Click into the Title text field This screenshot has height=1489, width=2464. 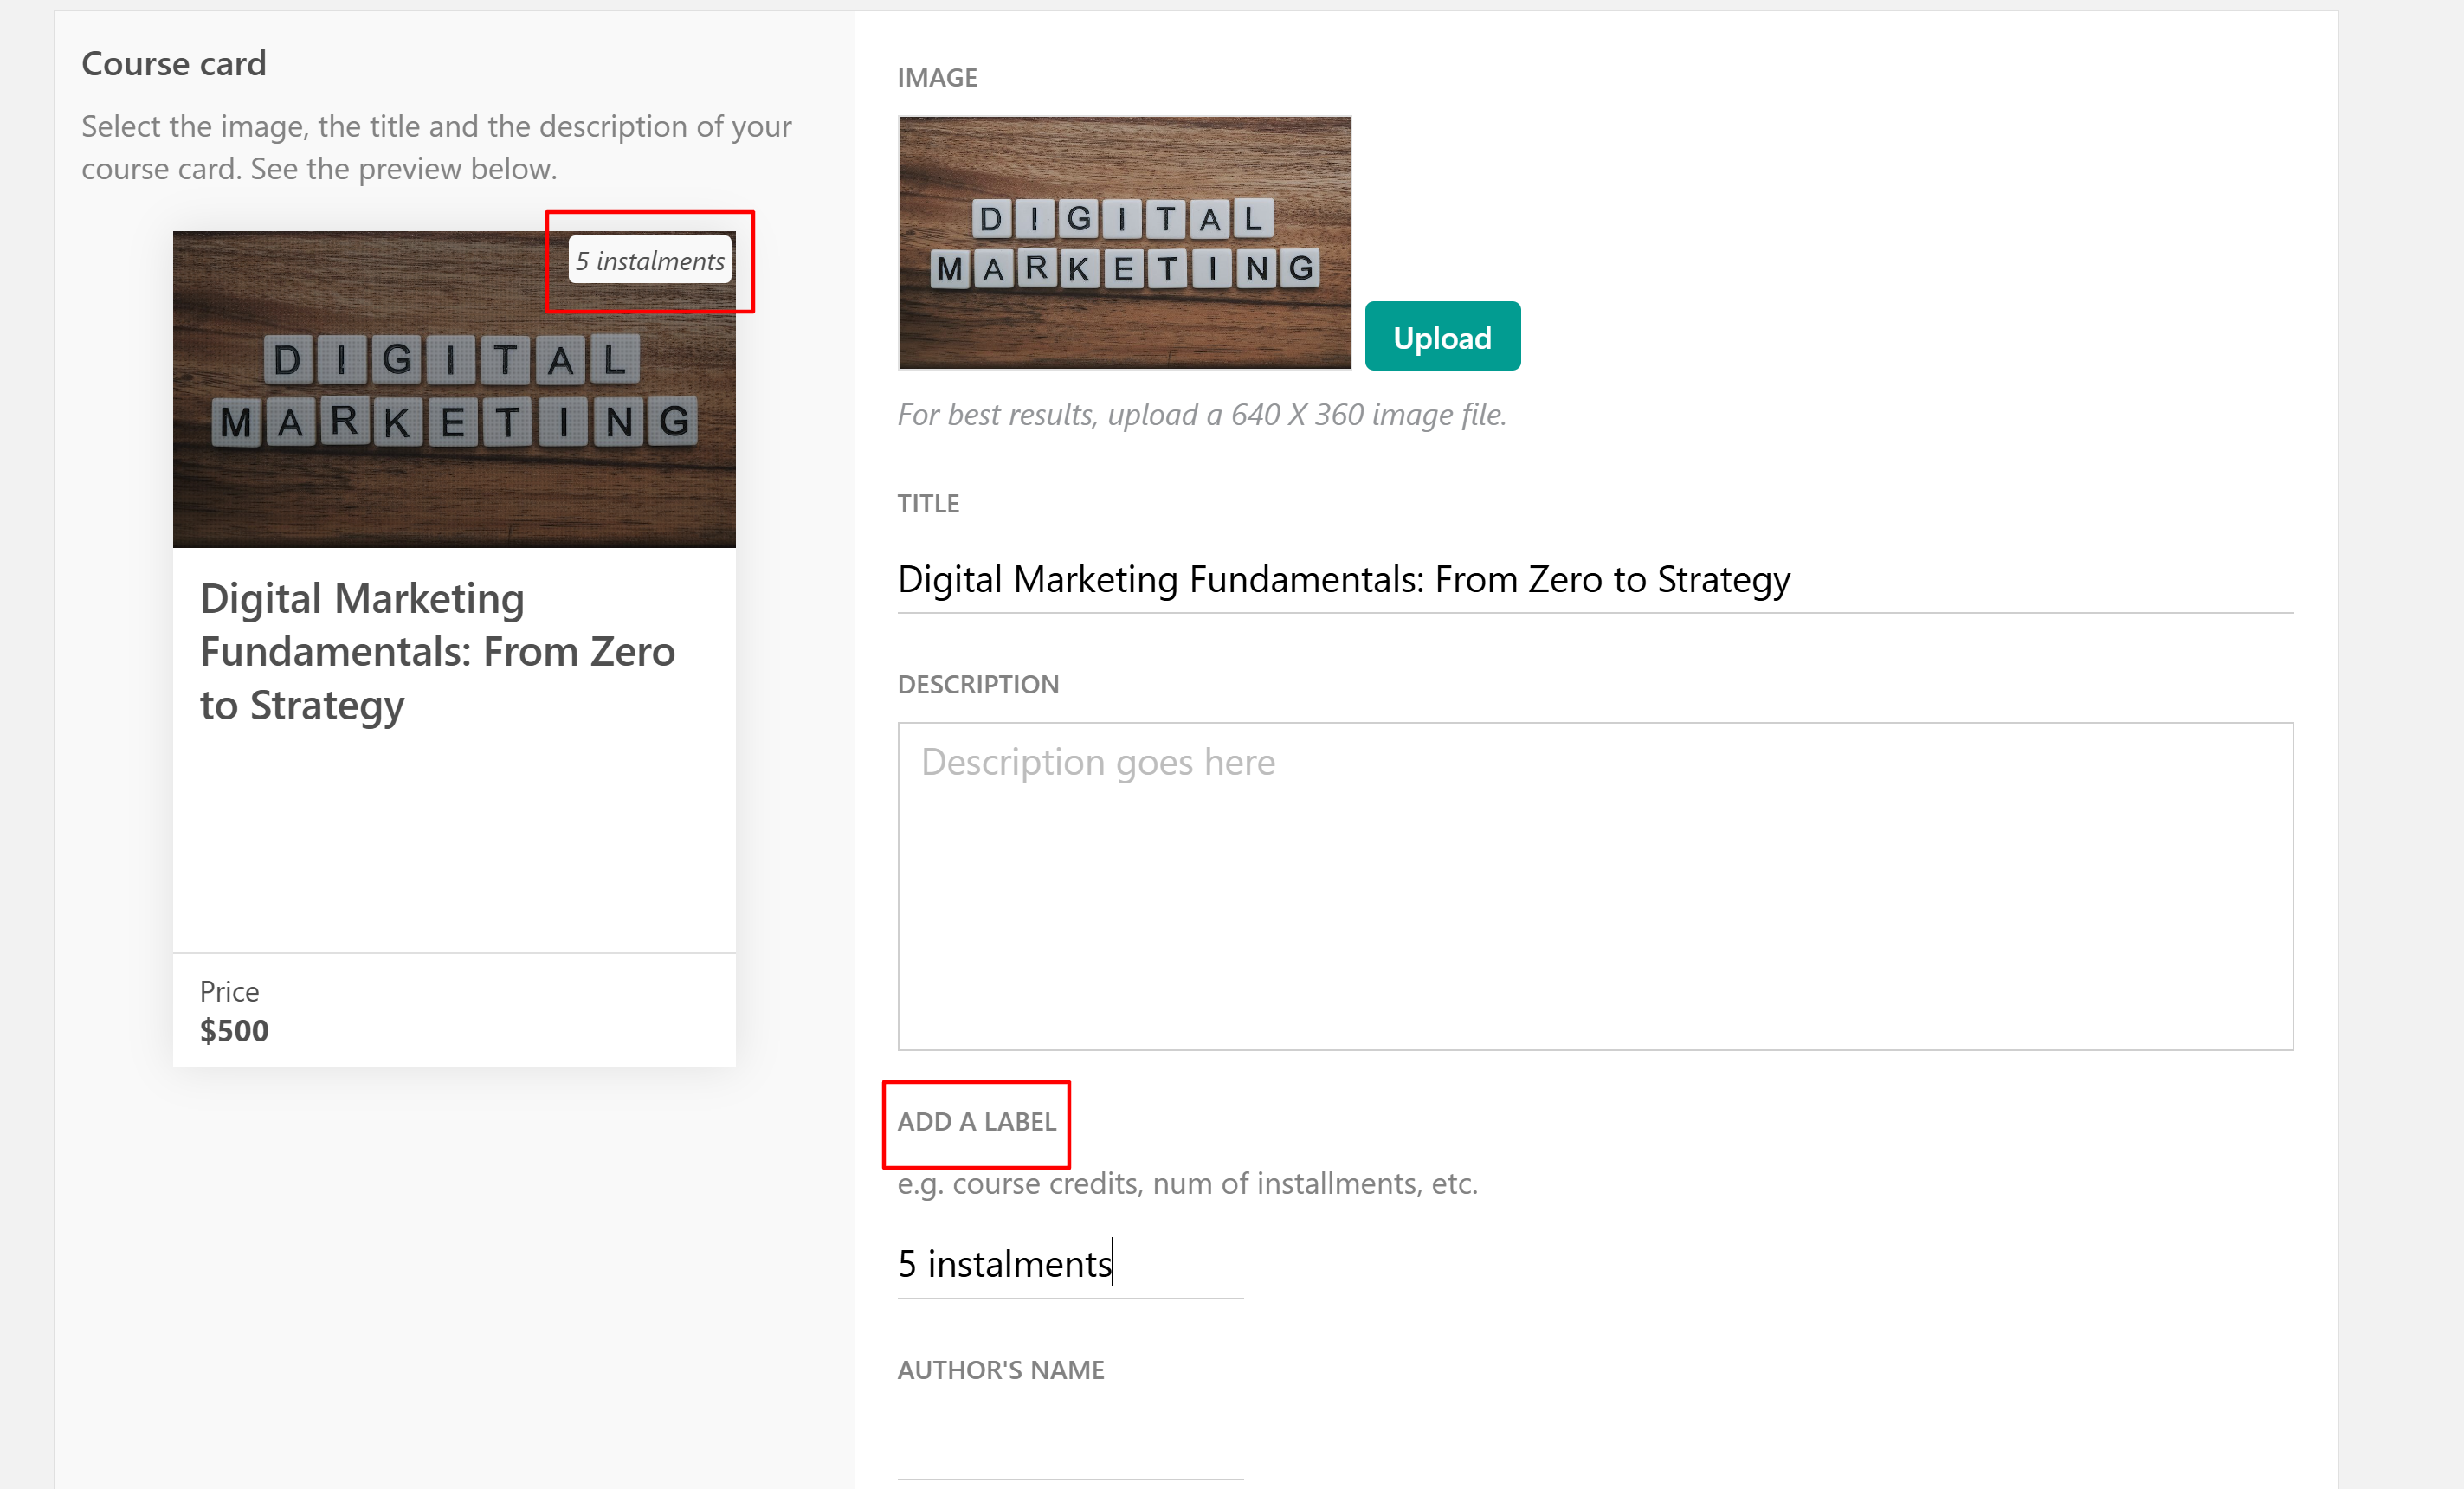[1594, 580]
